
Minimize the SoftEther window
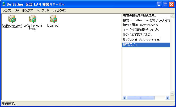coord(159,5)
